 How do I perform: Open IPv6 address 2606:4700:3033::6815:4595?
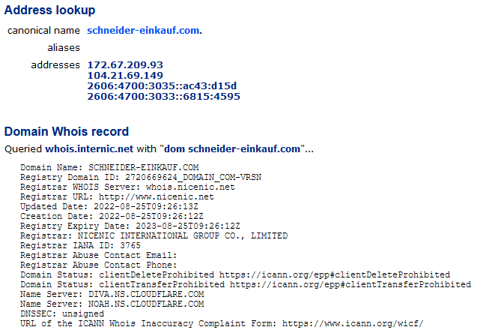[x=163, y=97]
